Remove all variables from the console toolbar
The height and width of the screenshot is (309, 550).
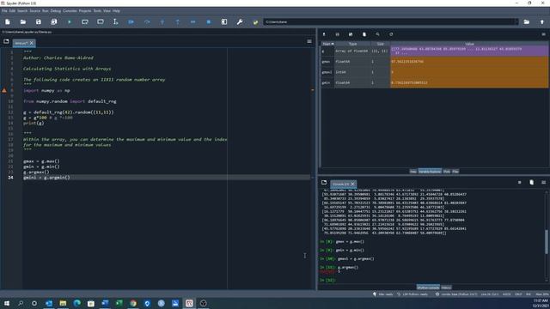(x=531, y=183)
